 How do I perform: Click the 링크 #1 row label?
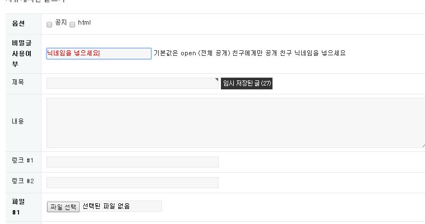click(x=22, y=161)
